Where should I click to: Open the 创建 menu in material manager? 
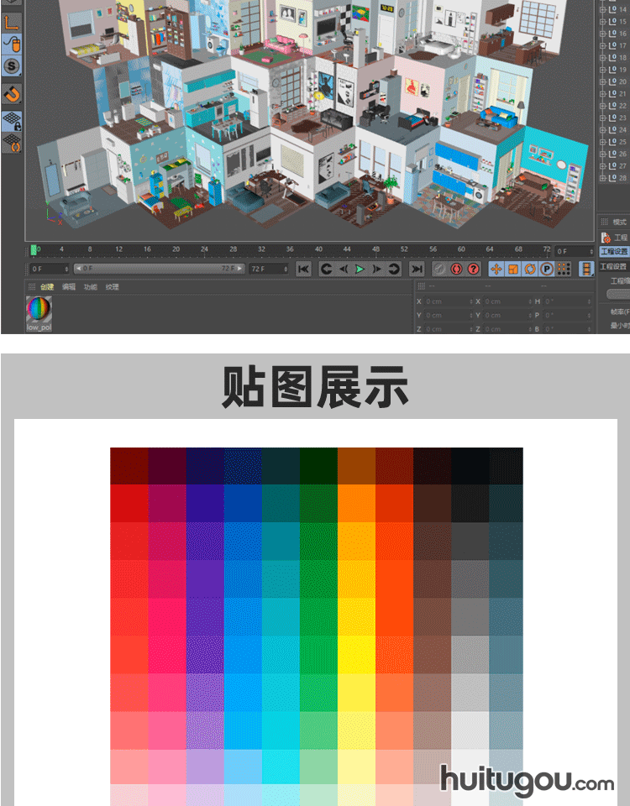click(47, 287)
